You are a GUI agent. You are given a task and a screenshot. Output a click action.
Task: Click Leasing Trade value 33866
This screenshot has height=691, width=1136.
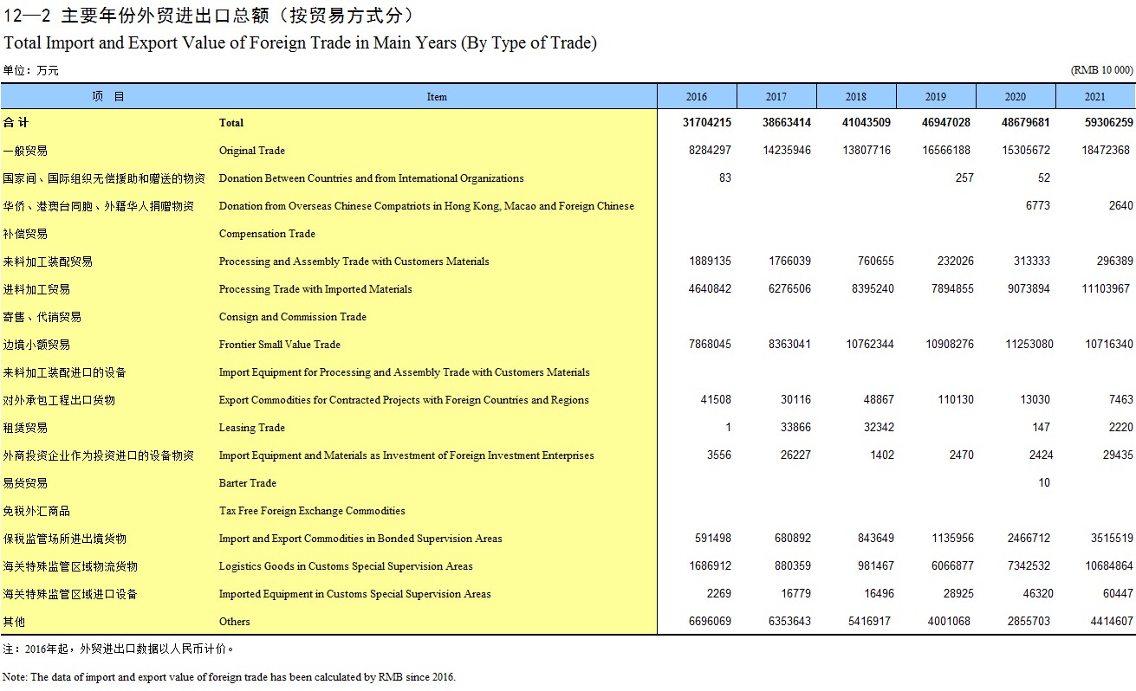(795, 428)
